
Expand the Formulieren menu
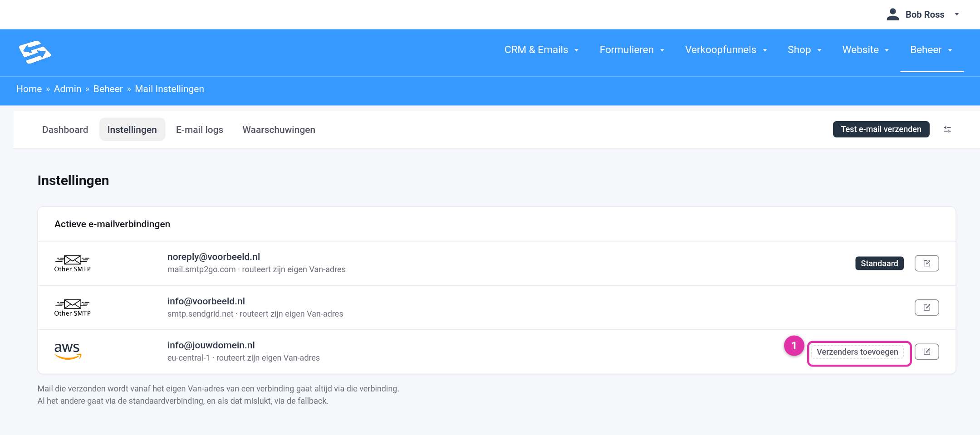pyautogui.click(x=632, y=50)
